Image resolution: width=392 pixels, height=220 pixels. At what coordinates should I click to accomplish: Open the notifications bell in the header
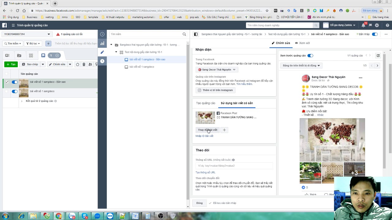[x=363, y=25]
